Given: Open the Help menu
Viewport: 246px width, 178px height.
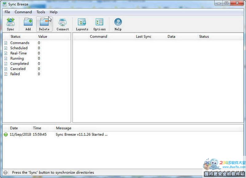Looking at the screenshot, I should pos(54,12).
